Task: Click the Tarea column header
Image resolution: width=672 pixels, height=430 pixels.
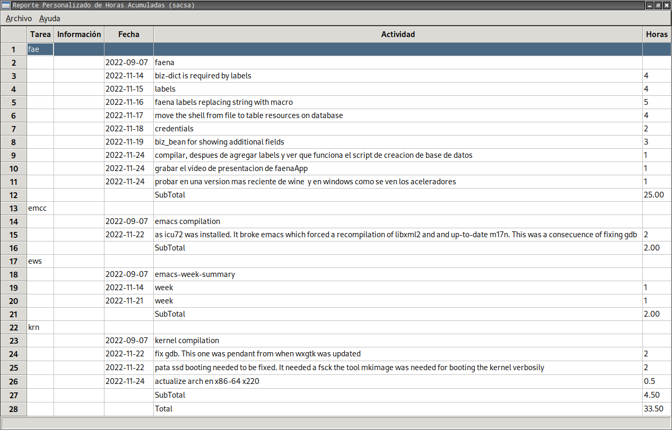Action: pos(40,34)
